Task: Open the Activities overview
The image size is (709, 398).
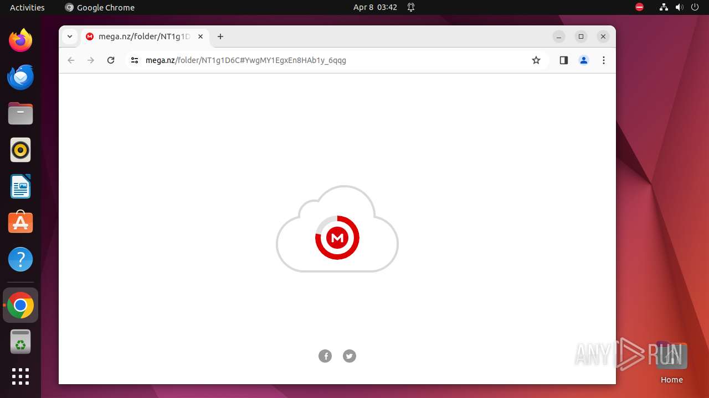Action: click(x=27, y=7)
